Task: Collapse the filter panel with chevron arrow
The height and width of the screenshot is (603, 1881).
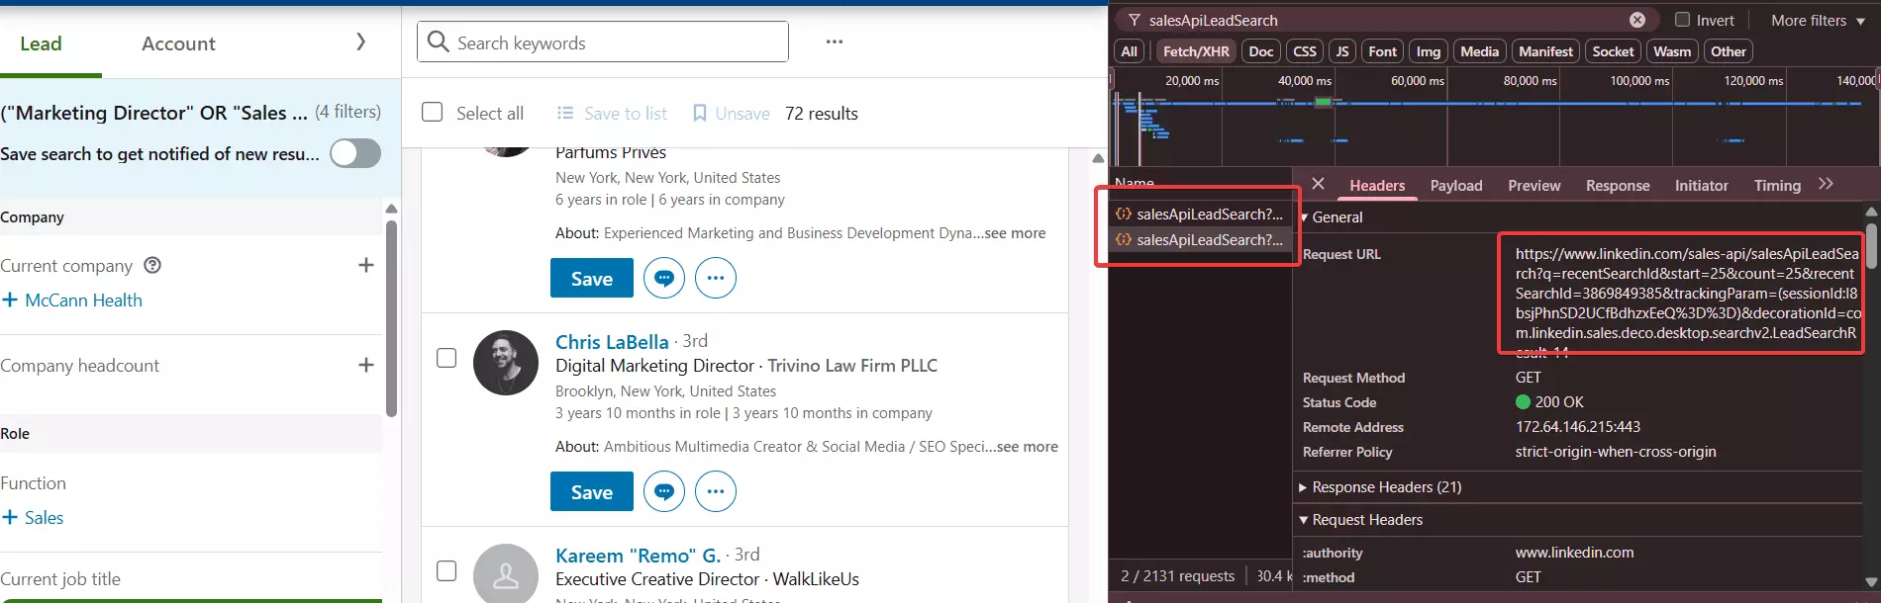Action: [360, 42]
